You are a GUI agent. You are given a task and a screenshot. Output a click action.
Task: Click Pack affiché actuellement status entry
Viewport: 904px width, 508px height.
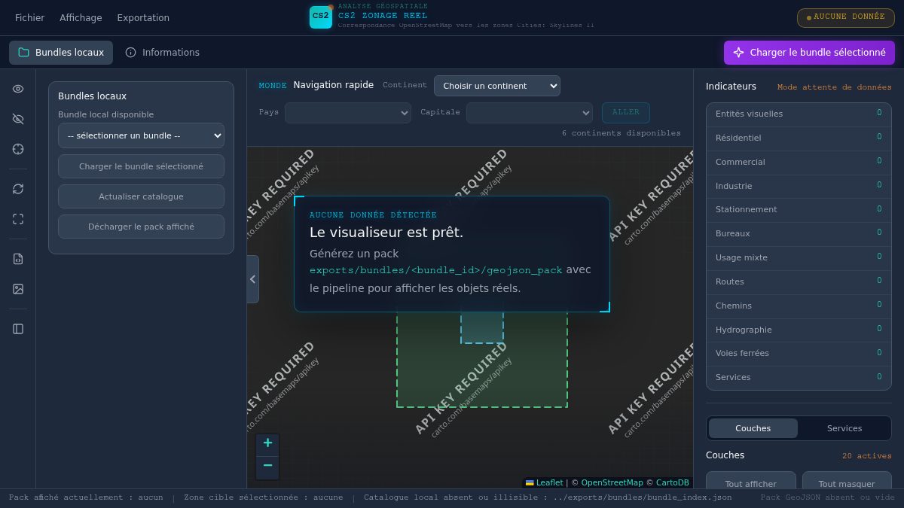tap(86, 497)
